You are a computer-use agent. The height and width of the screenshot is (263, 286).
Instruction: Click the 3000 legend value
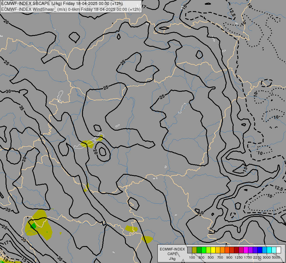pyautogui.click(x=267, y=257)
